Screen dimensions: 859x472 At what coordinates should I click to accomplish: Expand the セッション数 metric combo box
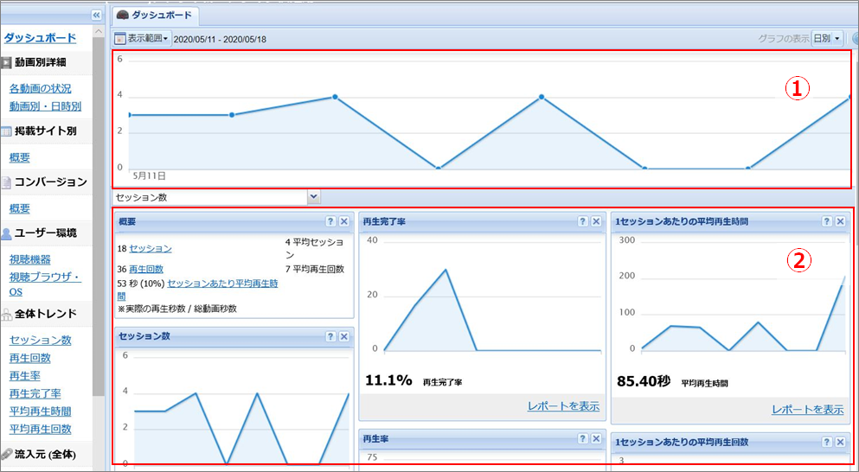click(x=313, y=197)
